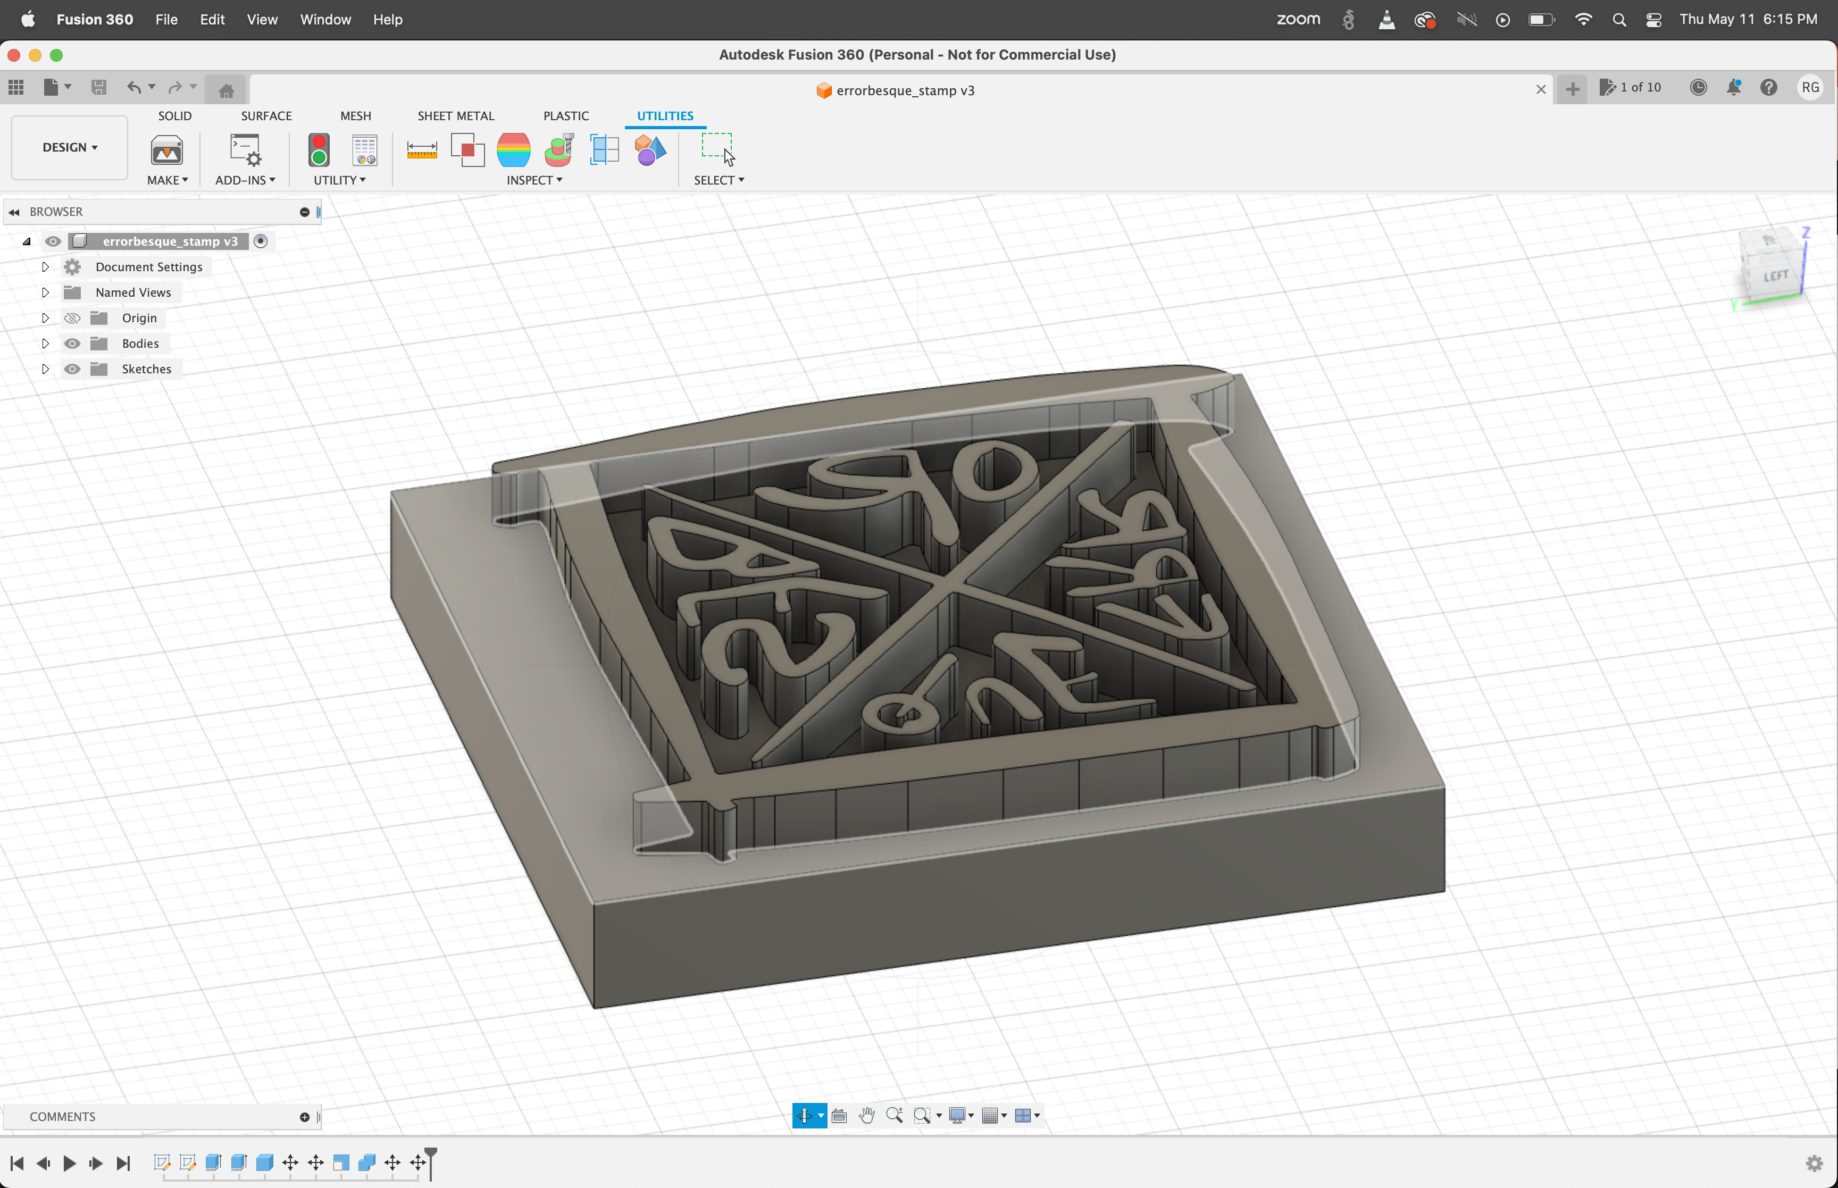Activate the errorbesque_stamp v3 component radio button

[261, 241]
